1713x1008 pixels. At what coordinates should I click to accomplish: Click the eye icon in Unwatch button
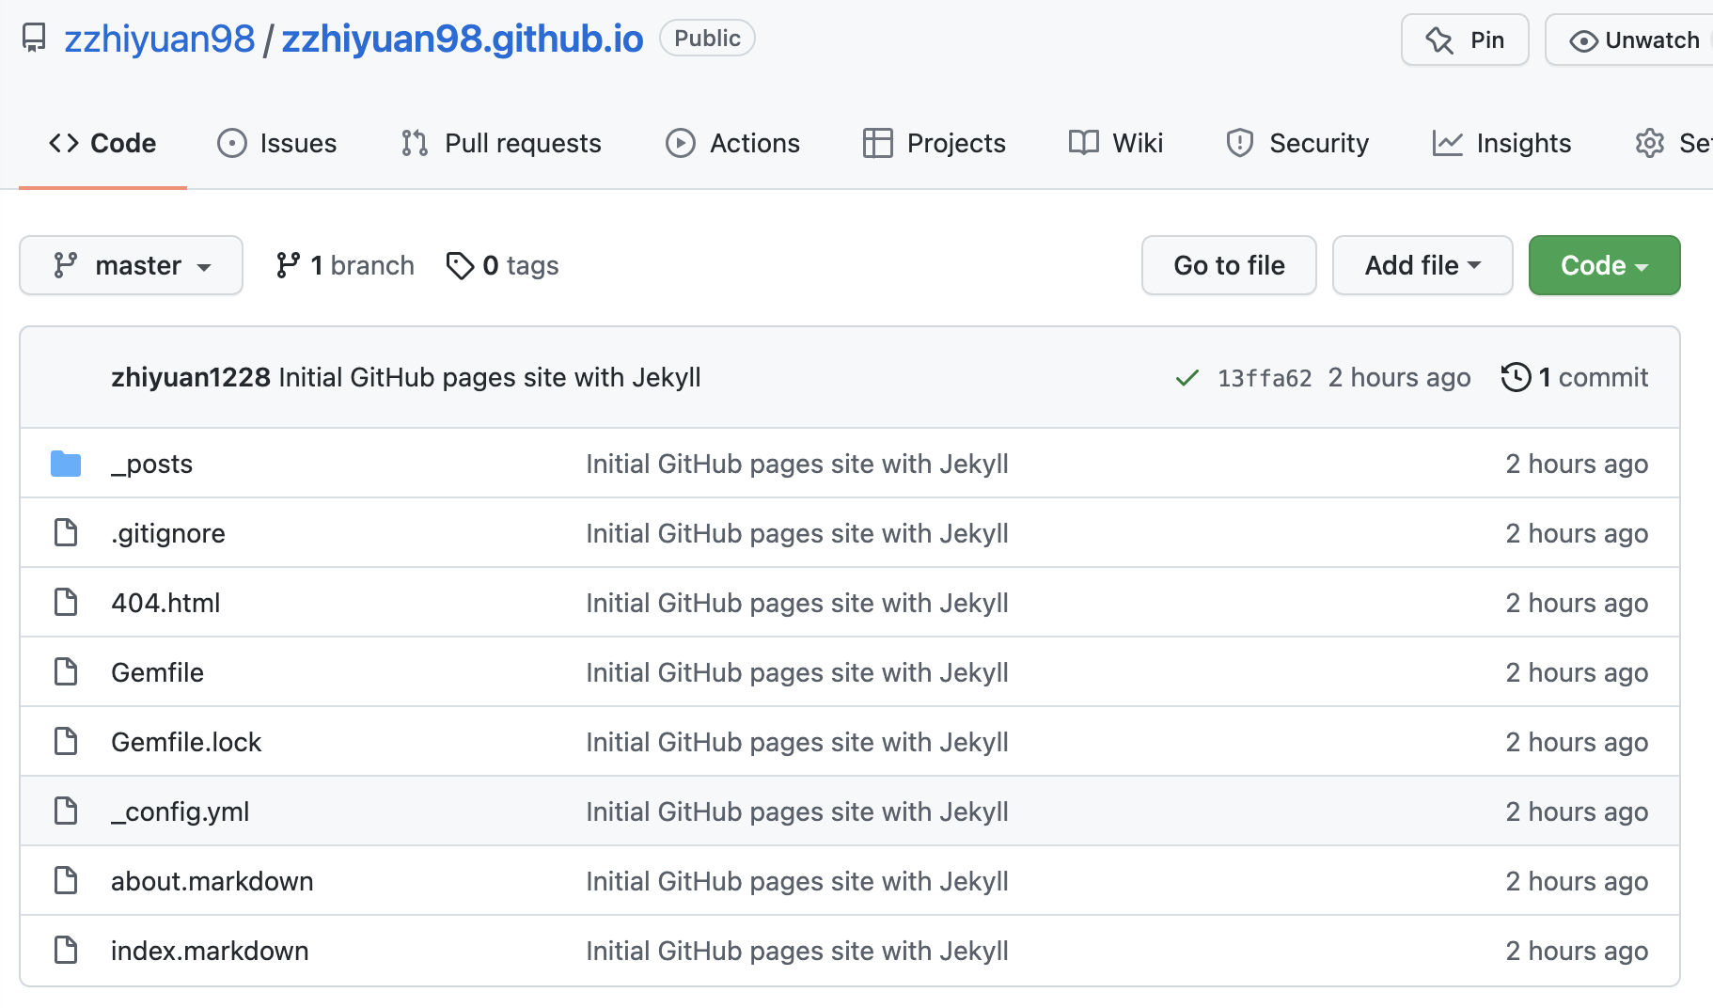pos(1583,41)
